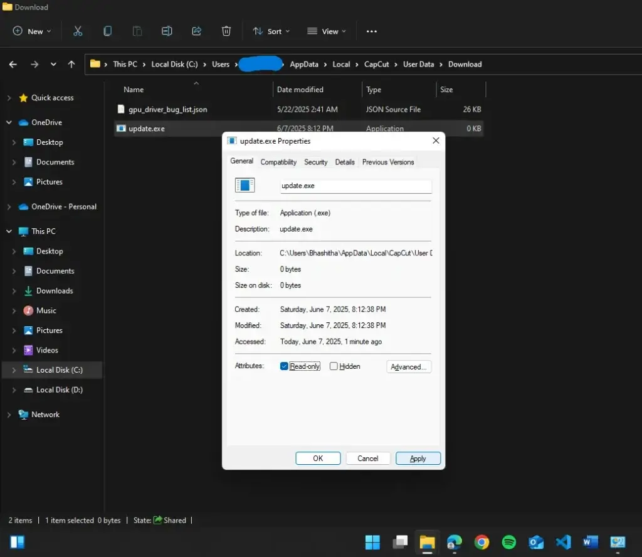
Task: Open Visual Studio Code from taskbar
Action: tap(564, 542)
